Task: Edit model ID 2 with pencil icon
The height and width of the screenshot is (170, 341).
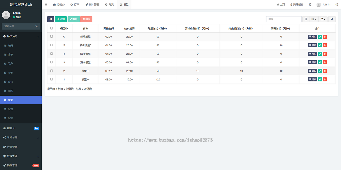Action: [320, 71]
